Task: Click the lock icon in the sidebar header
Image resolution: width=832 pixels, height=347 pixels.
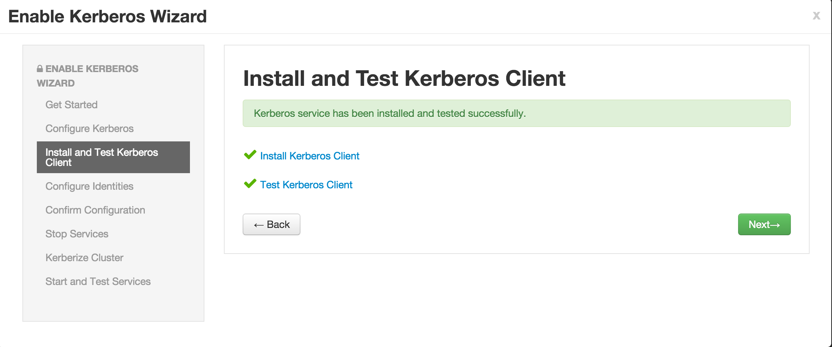Action: pos(40,69)
